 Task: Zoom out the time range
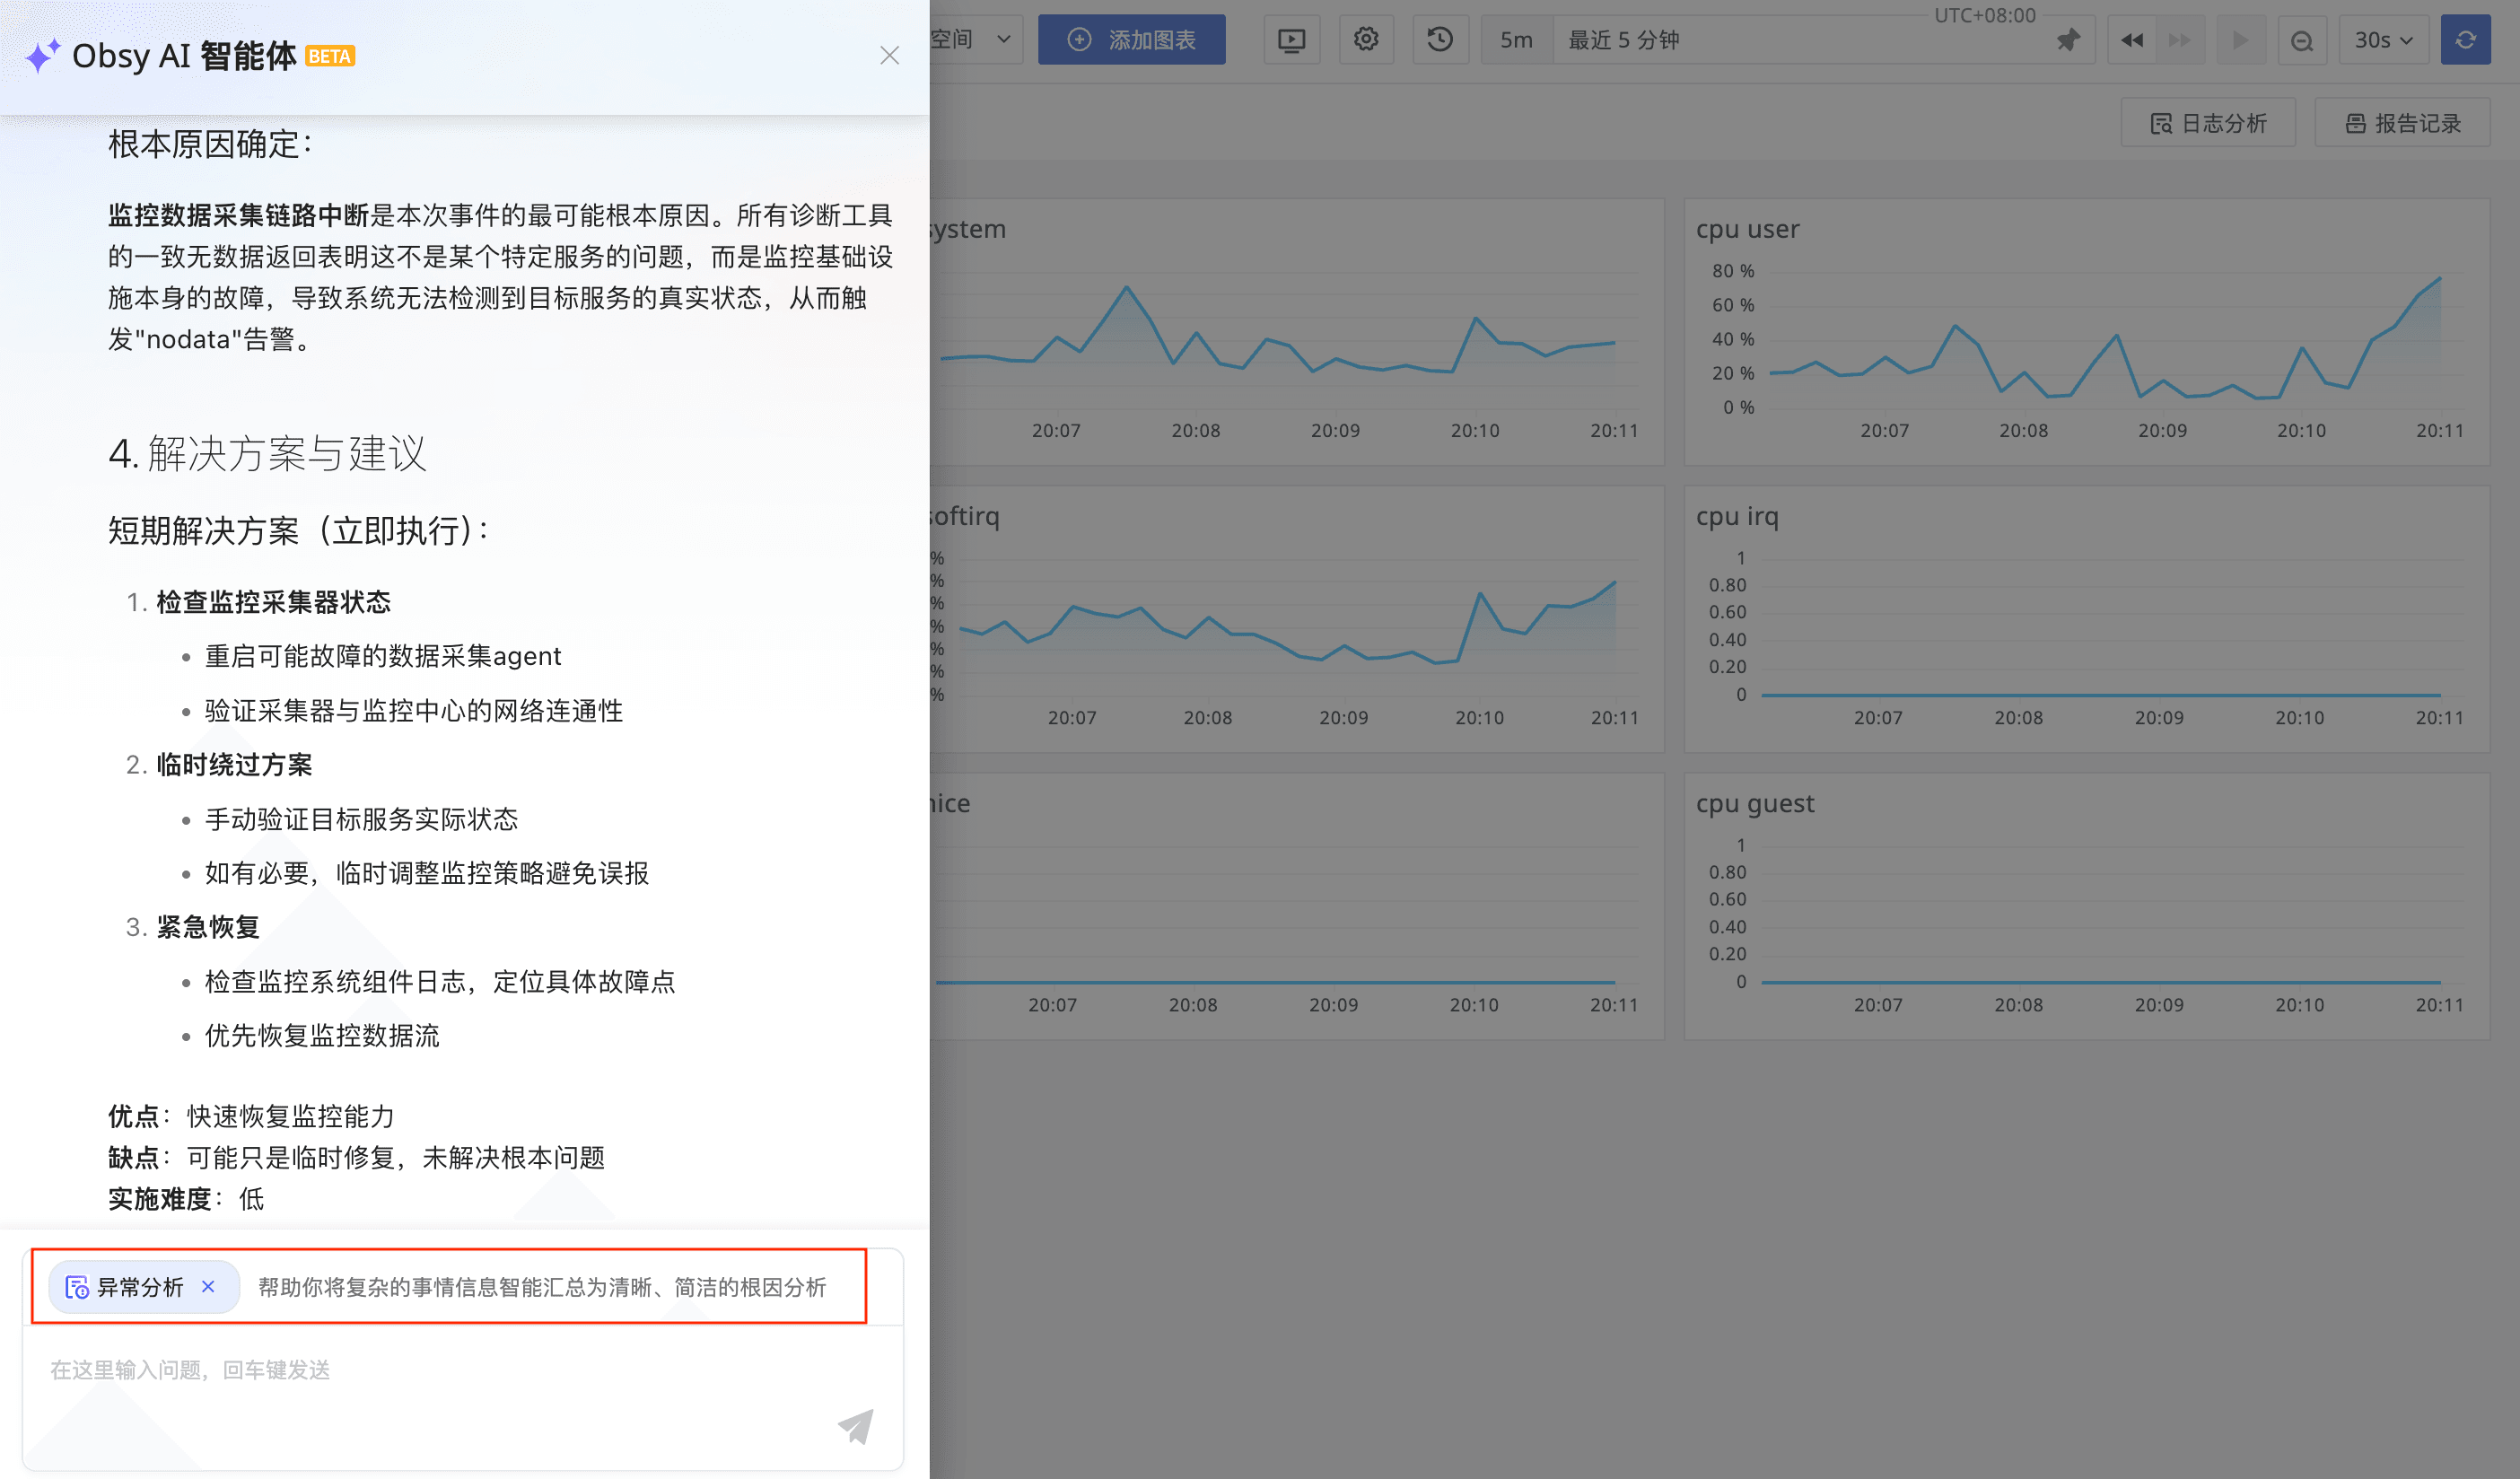[2302, 40]
